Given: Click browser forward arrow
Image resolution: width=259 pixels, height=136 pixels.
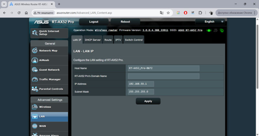Looking at the screenshot, I should pyautogui.click(x=12, y=13).
